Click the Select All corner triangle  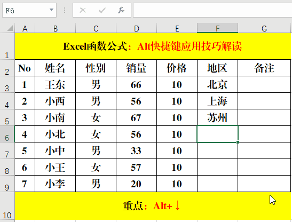click(x=10, y=28)
